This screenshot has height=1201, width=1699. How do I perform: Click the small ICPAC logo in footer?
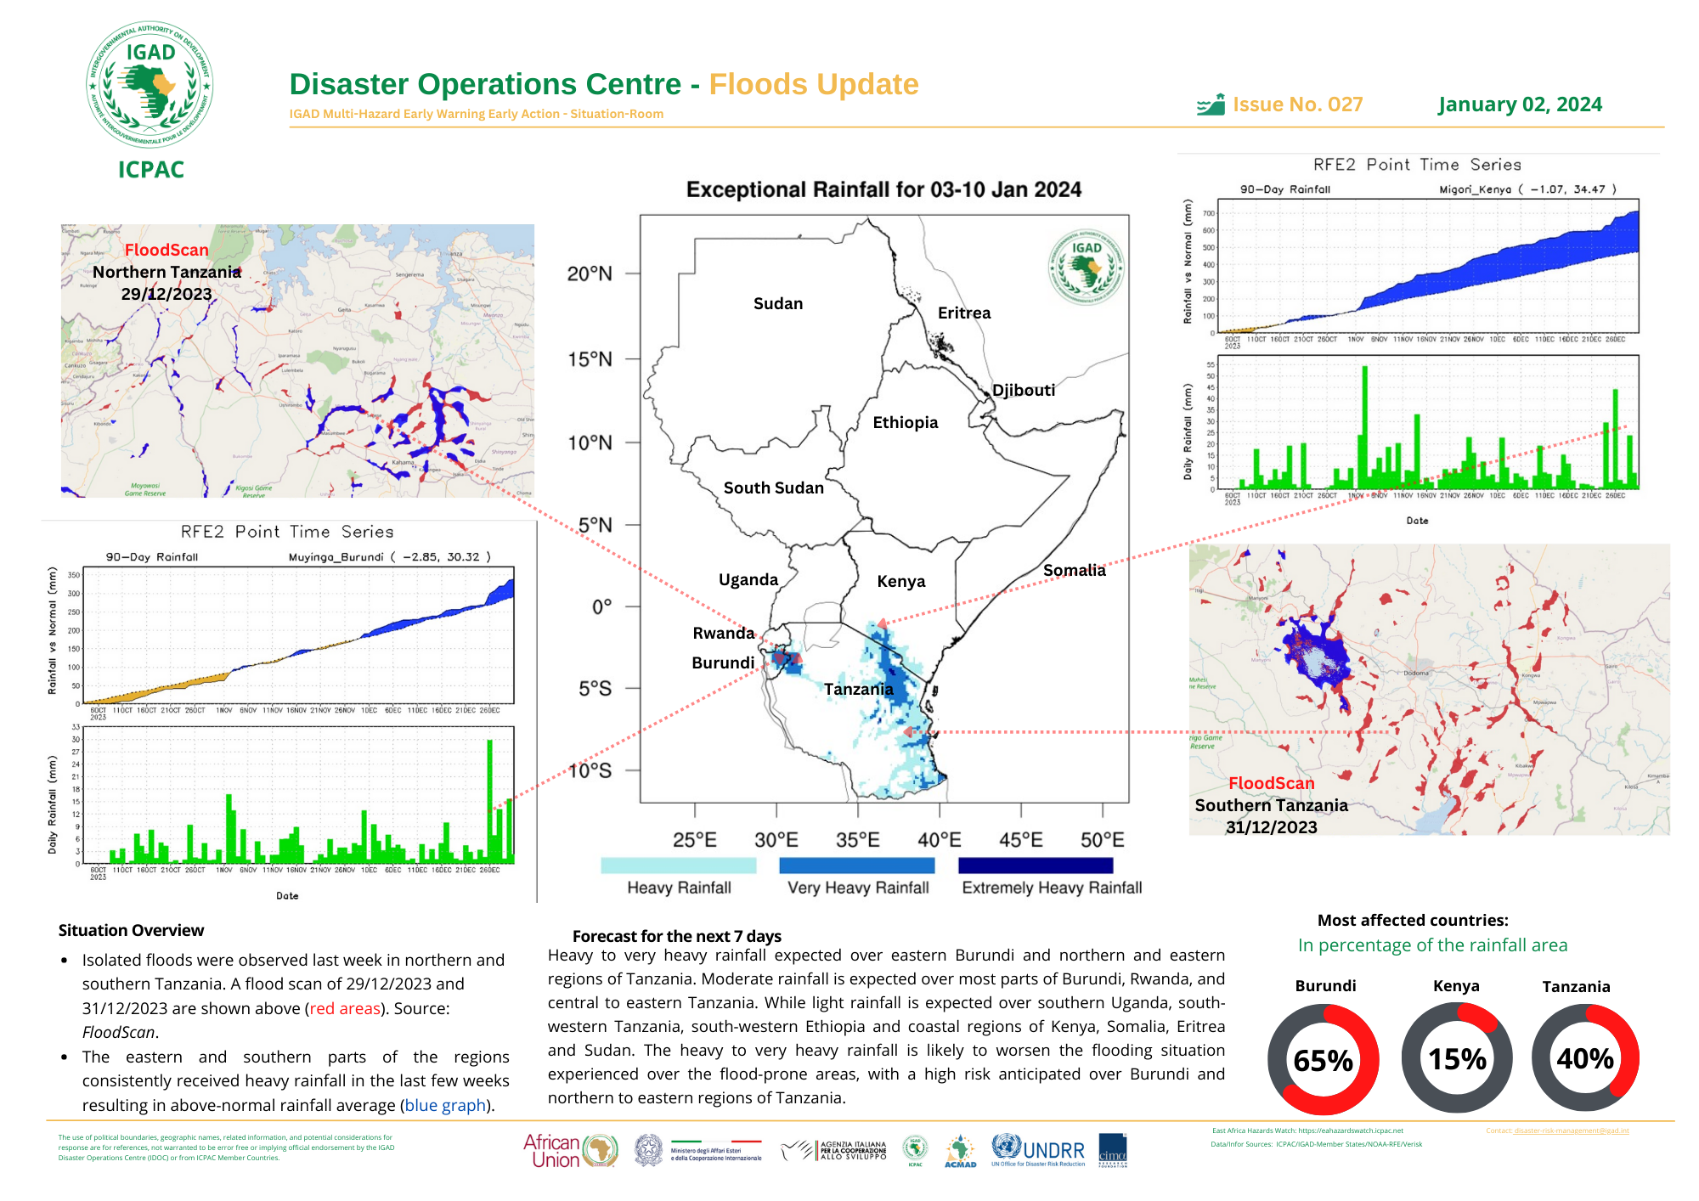pyautogui.click(x=915, y=1151)
